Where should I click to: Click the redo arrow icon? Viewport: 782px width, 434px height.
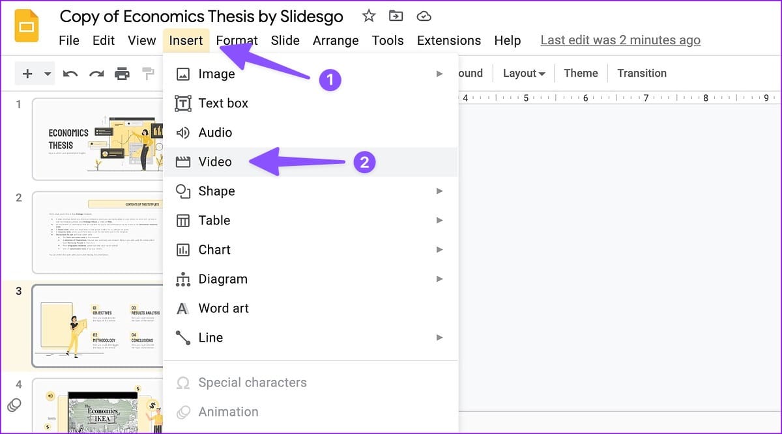[96, 74]
